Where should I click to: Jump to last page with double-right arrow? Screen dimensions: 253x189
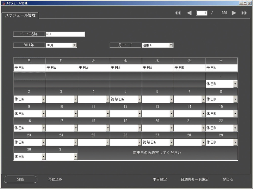tap(244, 13)
